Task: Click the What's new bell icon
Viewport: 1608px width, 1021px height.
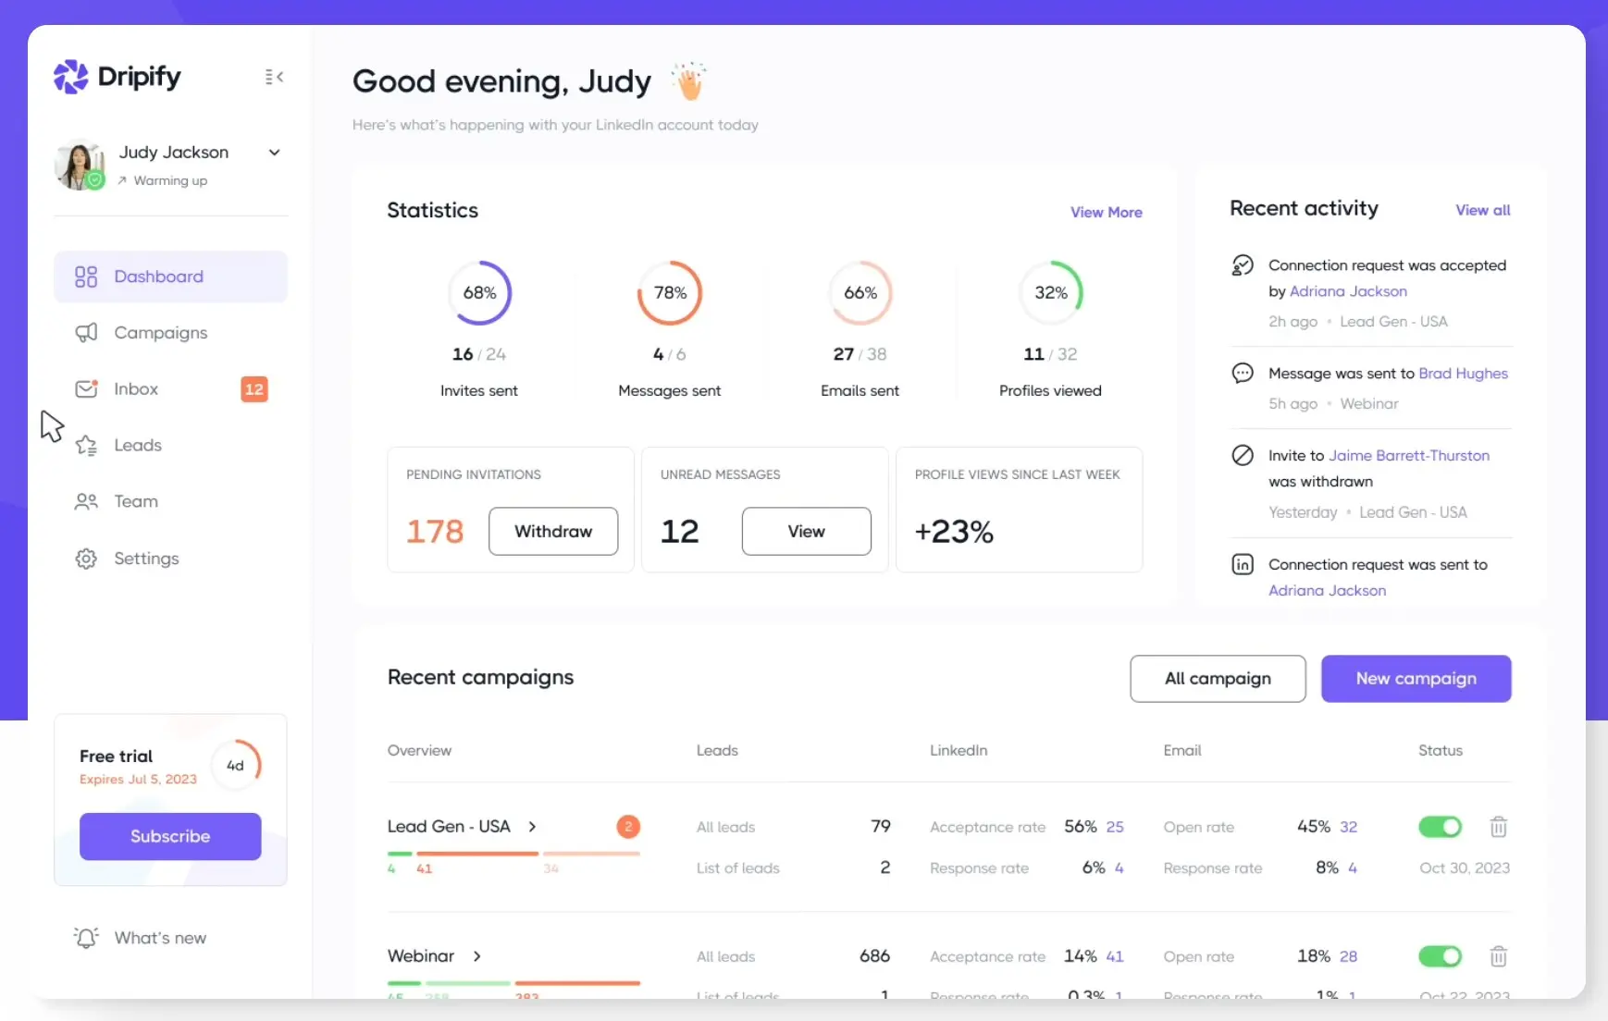Action: click(x=86, y=938)
